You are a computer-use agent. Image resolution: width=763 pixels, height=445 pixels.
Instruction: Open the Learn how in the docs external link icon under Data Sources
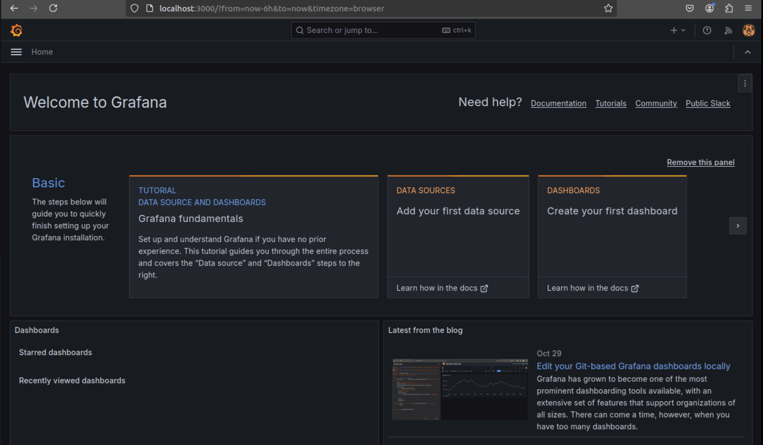tap(485, 288)
